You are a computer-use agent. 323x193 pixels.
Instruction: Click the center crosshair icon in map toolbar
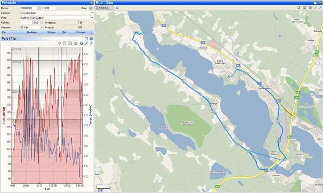point(310,8)
